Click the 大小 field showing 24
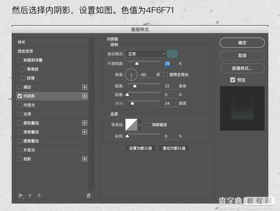 coord(171,103)
